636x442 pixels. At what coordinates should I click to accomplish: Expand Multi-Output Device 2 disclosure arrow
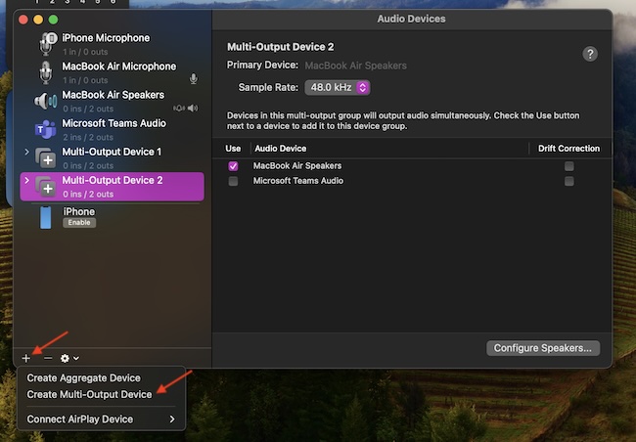pos(26,180)
